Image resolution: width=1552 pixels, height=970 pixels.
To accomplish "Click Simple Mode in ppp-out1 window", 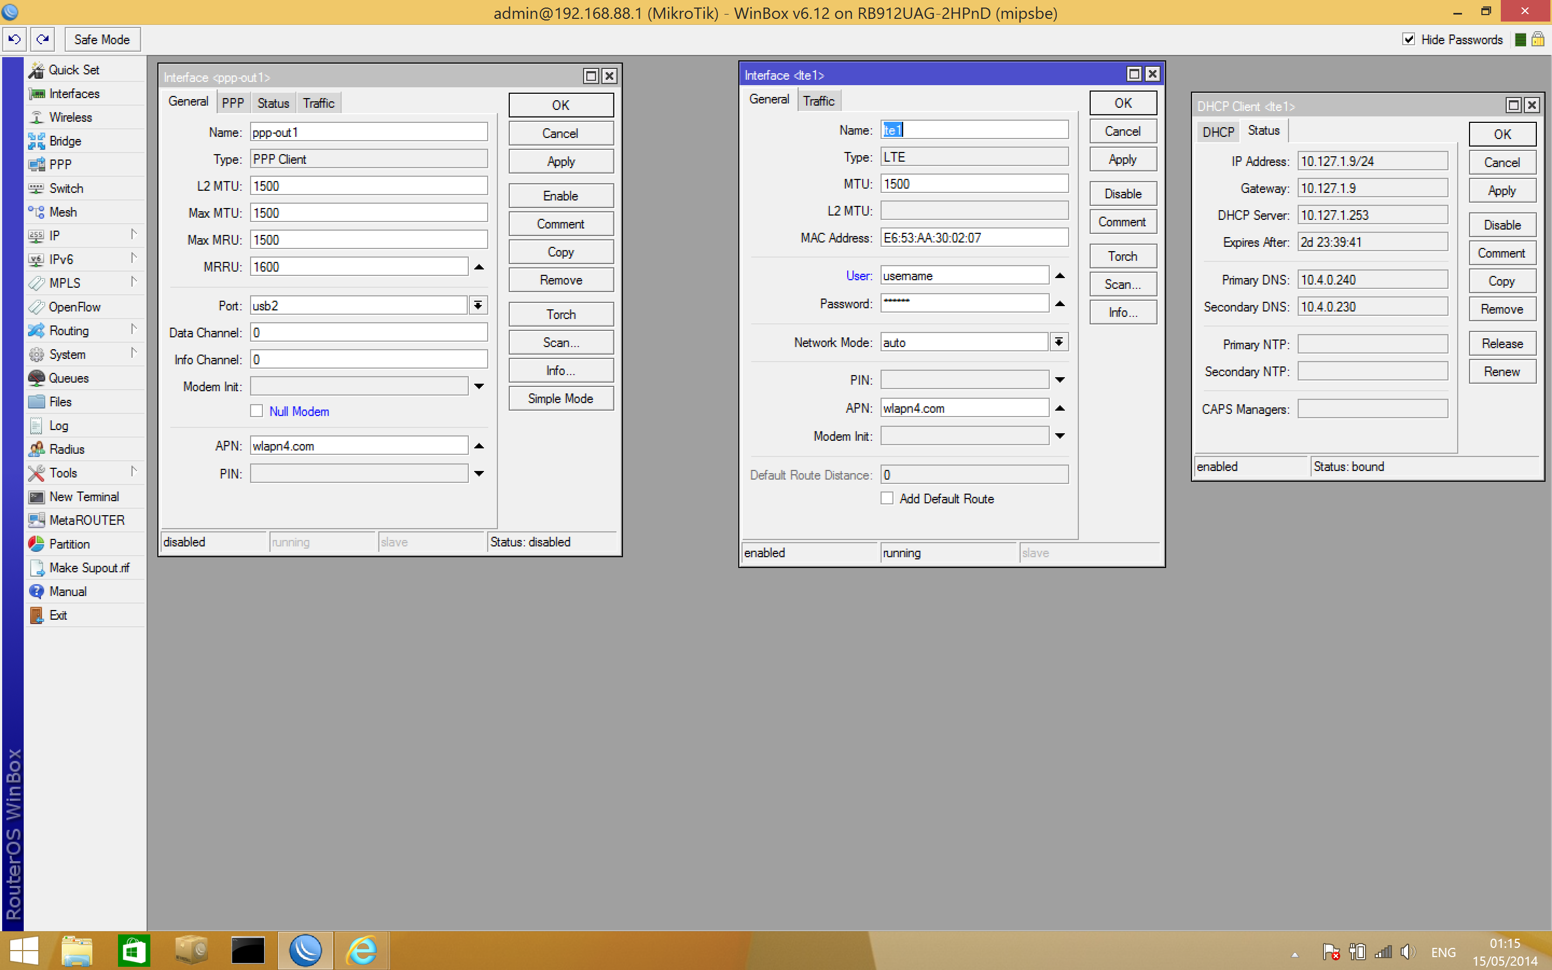I will click(x=560, y=398).
